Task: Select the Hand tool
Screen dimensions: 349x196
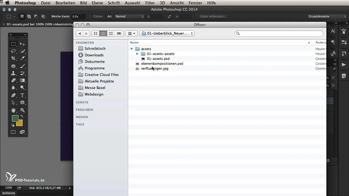Action: click(13, 110)
